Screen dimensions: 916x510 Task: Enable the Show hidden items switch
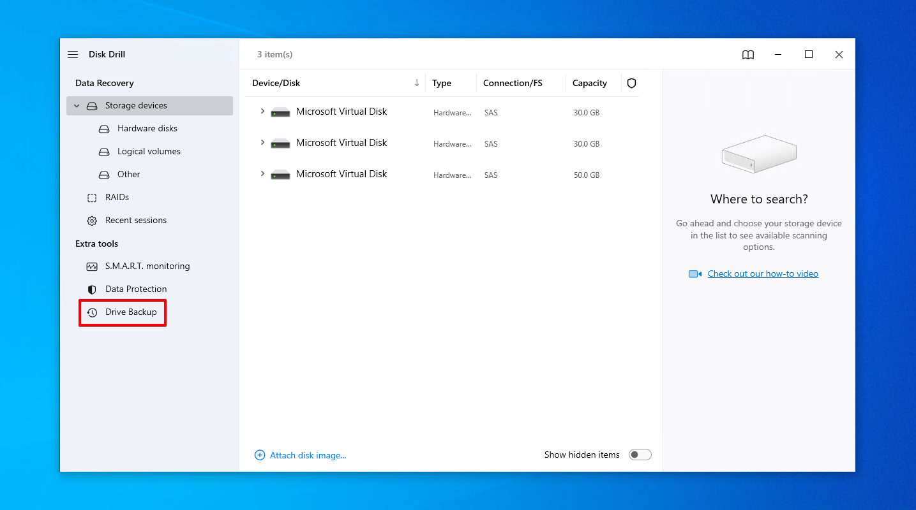pyautogui.click(x=640, y=454)
